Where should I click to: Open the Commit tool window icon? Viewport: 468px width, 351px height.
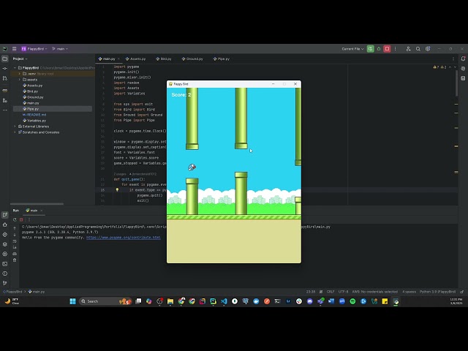click(x=5, y=68)
